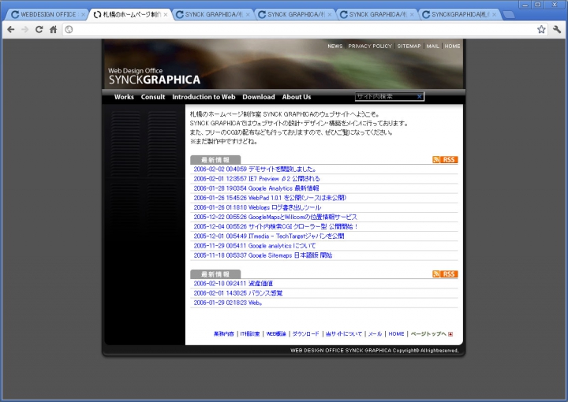Click the IT相談室 footer link
Image resolution: width=568 pixels, height=402 pixels.
(x=250, y=334)
